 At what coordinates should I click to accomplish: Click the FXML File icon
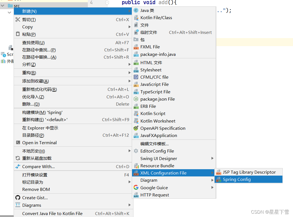click(x=136, y=47)
